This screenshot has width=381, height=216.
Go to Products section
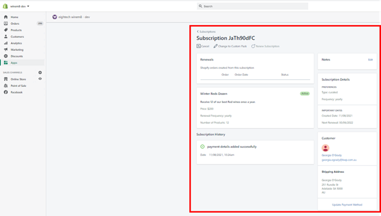pos(16,30)
